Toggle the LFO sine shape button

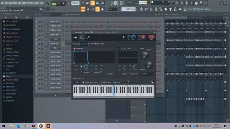click(119, 48)
